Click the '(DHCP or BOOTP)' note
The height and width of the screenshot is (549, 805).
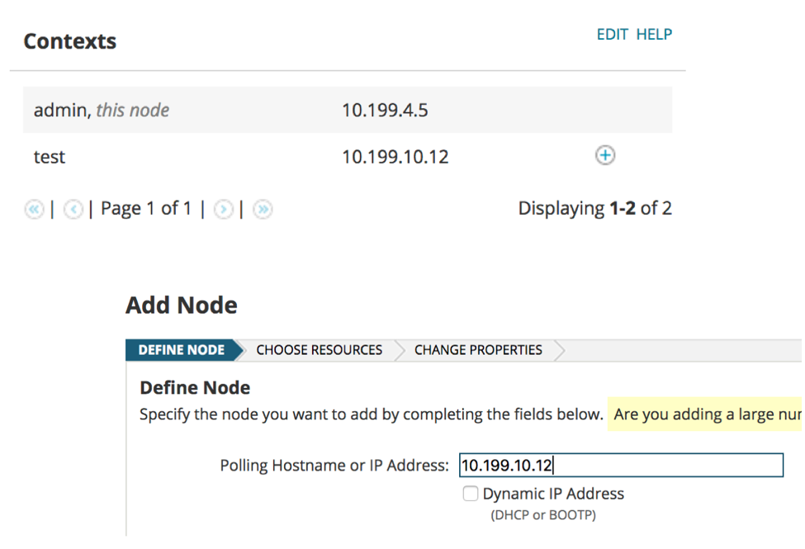(x=543, y=515)
